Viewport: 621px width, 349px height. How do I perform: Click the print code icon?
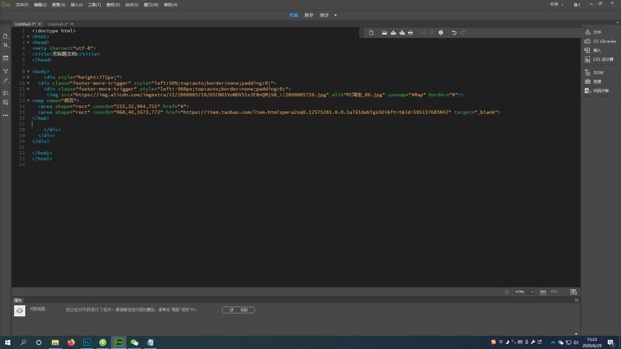pyautogui.click(x=410, y=33)
